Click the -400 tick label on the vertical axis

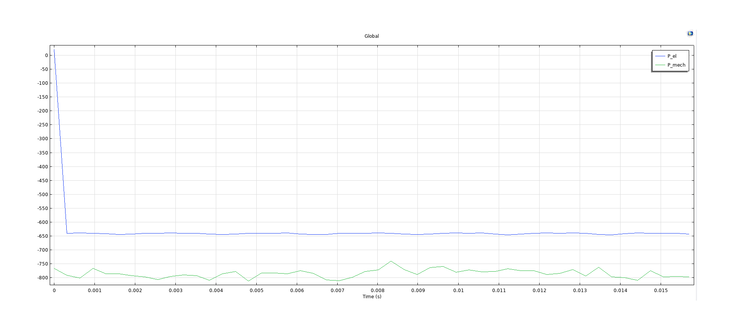[43, 167]
